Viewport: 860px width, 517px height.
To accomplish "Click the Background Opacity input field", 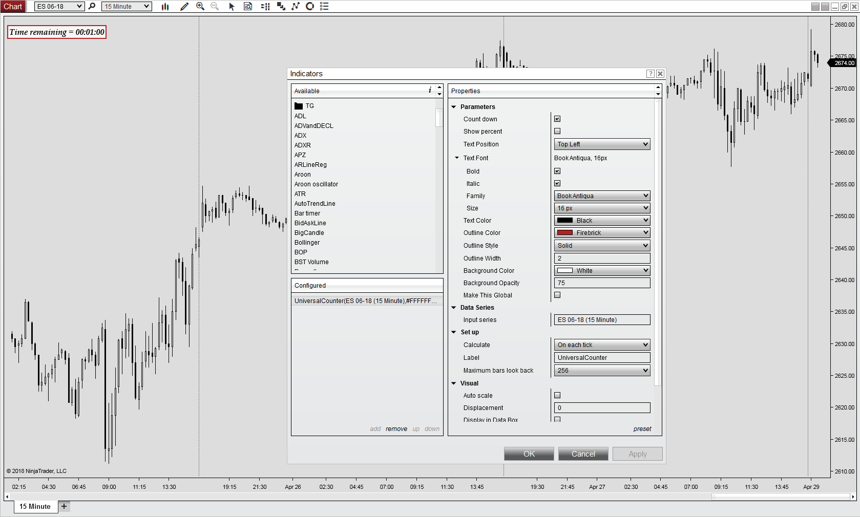I will point(602,283).
